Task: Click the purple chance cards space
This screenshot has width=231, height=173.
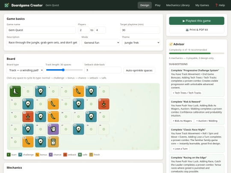Action: (53, 129)
